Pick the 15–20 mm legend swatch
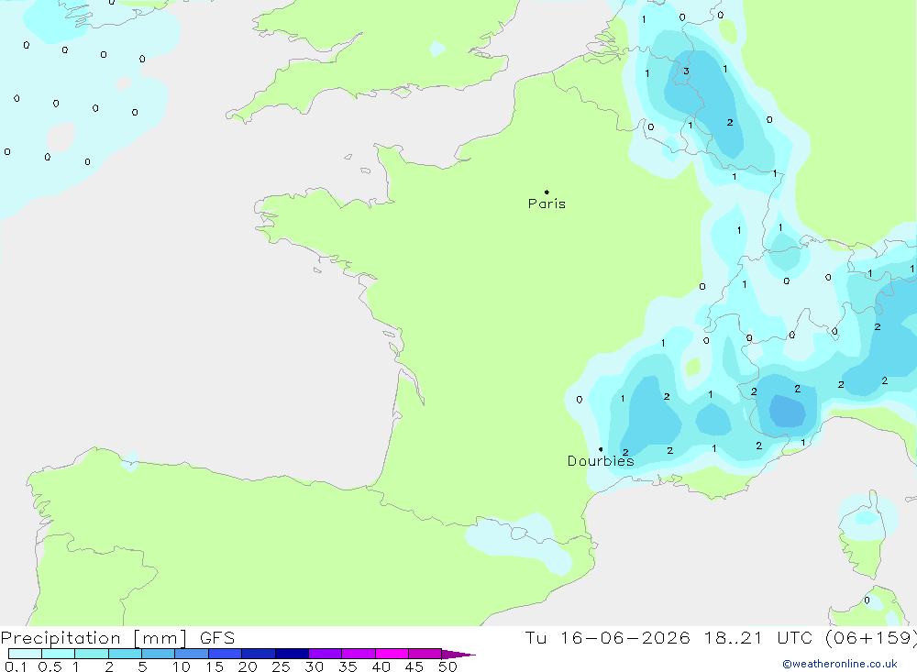The height and width of the screenshot is (672, 917). coord(226,654)
